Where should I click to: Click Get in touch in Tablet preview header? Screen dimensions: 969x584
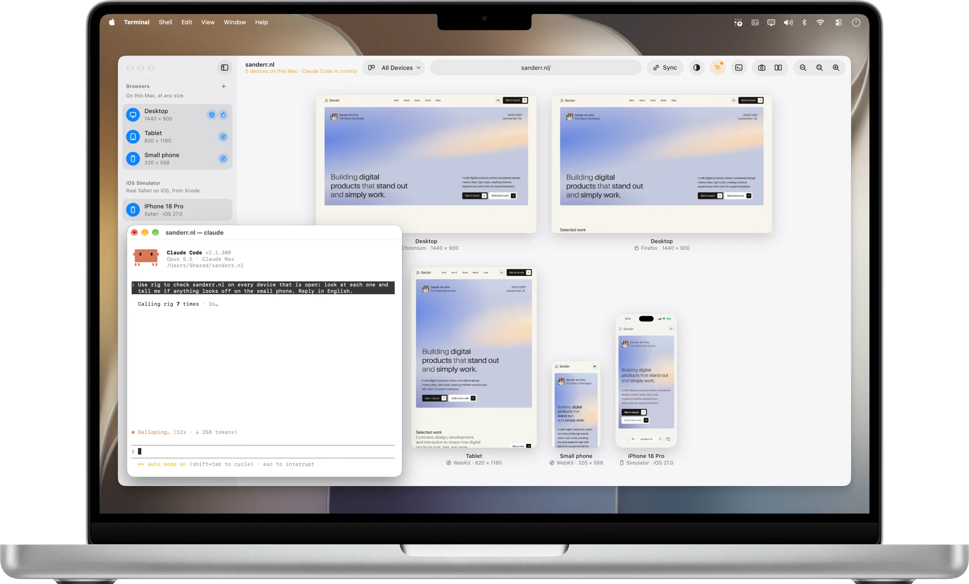tap(519, 272)
